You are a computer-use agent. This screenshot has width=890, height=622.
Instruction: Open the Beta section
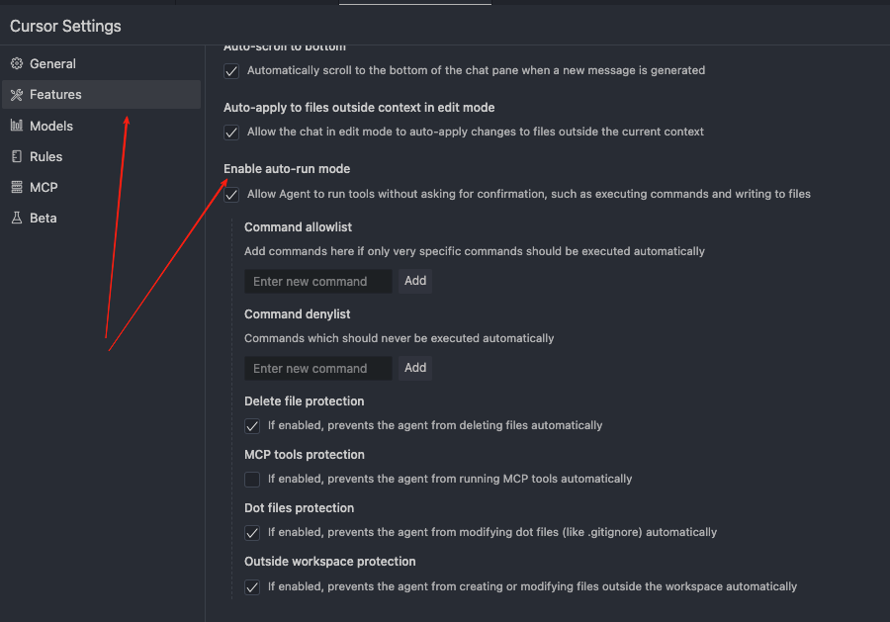[101, 218]
